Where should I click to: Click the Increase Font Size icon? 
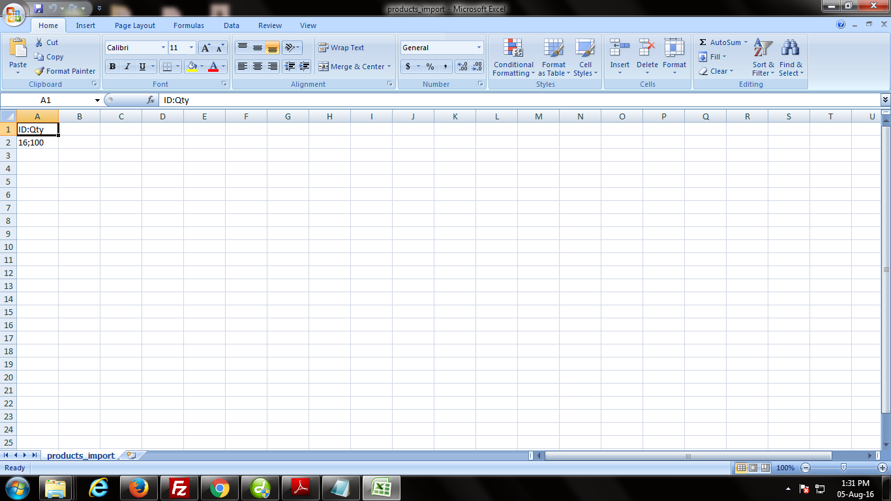(205, 48)
